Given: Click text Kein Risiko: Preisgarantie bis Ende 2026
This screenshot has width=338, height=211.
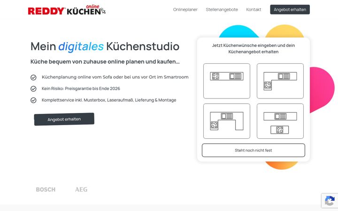Looking at the screenshot, I should point(81,89).
